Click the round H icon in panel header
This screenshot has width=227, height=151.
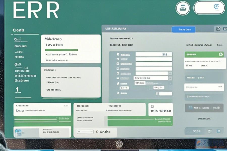pyautogui.click(x=218, y=29)
